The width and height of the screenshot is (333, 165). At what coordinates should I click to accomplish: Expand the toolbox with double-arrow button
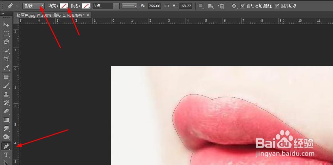point(3,14)
